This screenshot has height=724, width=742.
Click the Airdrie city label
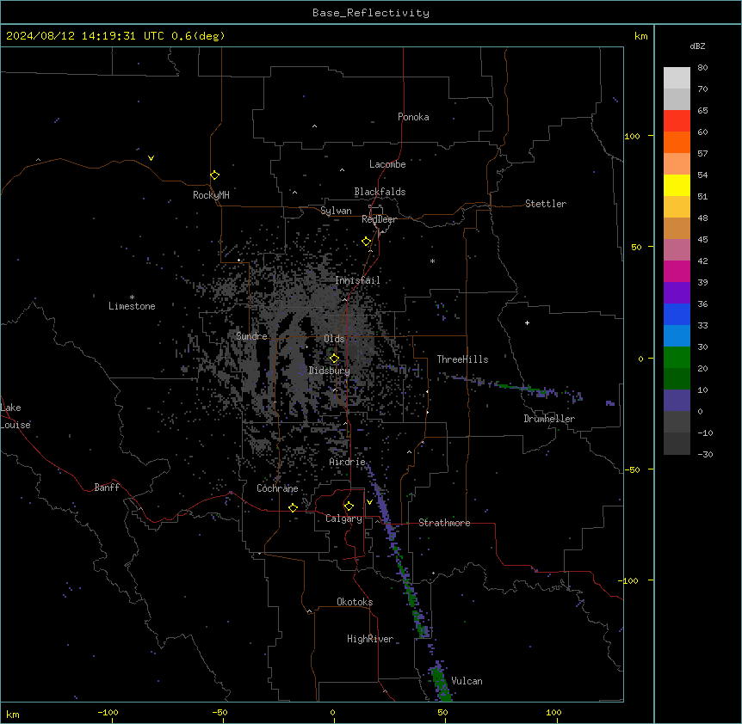coord(348,462)
